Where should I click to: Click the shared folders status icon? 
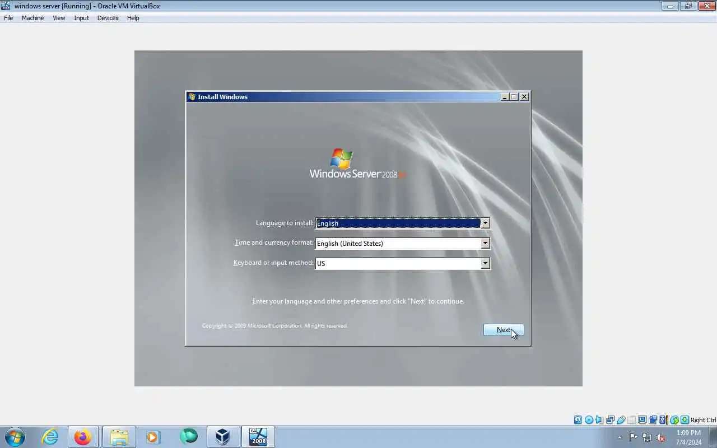pyautogui.click(x=631, y=420)
